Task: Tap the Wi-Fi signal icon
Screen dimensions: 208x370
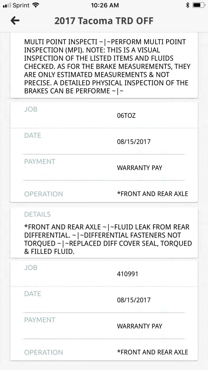Action: pos(36,5)
